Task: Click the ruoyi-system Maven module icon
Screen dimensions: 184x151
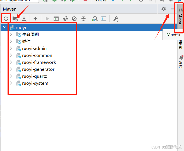Action: click(x=18, y=83)
